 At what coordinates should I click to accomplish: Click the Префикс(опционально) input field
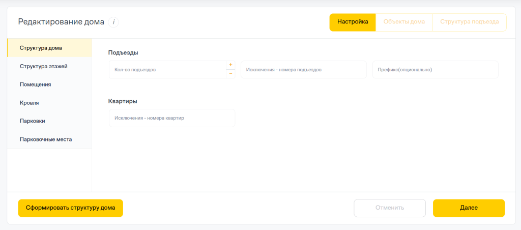[436, 70]
